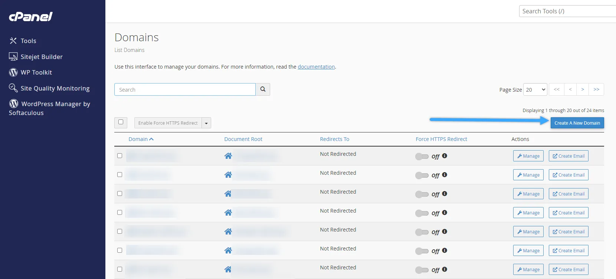Open Tools in the sidebar

click(x=23, y=41)
